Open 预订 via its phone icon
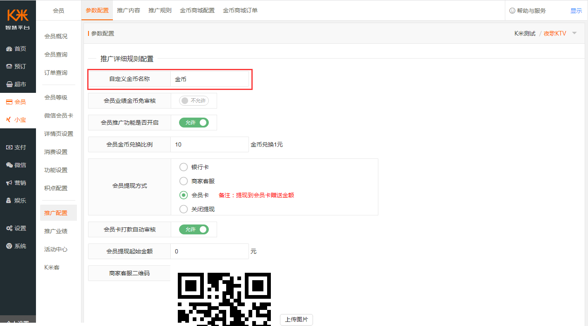 [x=9, y=66]
